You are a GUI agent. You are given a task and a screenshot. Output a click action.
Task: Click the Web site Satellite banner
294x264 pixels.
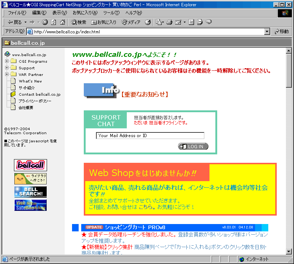31,205
